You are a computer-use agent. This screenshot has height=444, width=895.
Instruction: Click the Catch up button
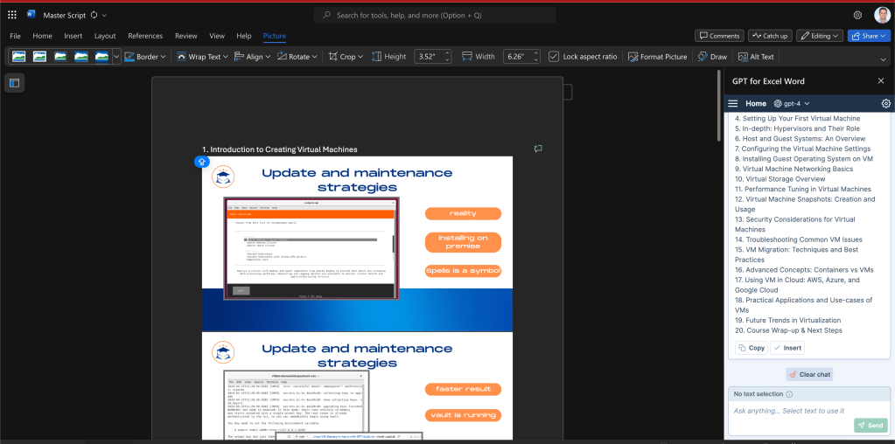pos(770,36)
